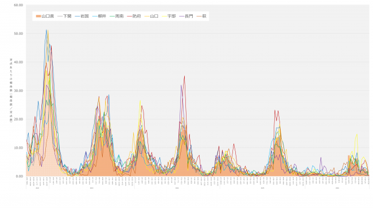Select the 岩国 legend entry
Screen dimensions: 373x208
pyautogui.click(x=82, y=17)
